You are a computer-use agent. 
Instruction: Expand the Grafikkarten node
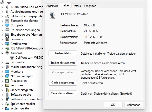click(2, 44)
